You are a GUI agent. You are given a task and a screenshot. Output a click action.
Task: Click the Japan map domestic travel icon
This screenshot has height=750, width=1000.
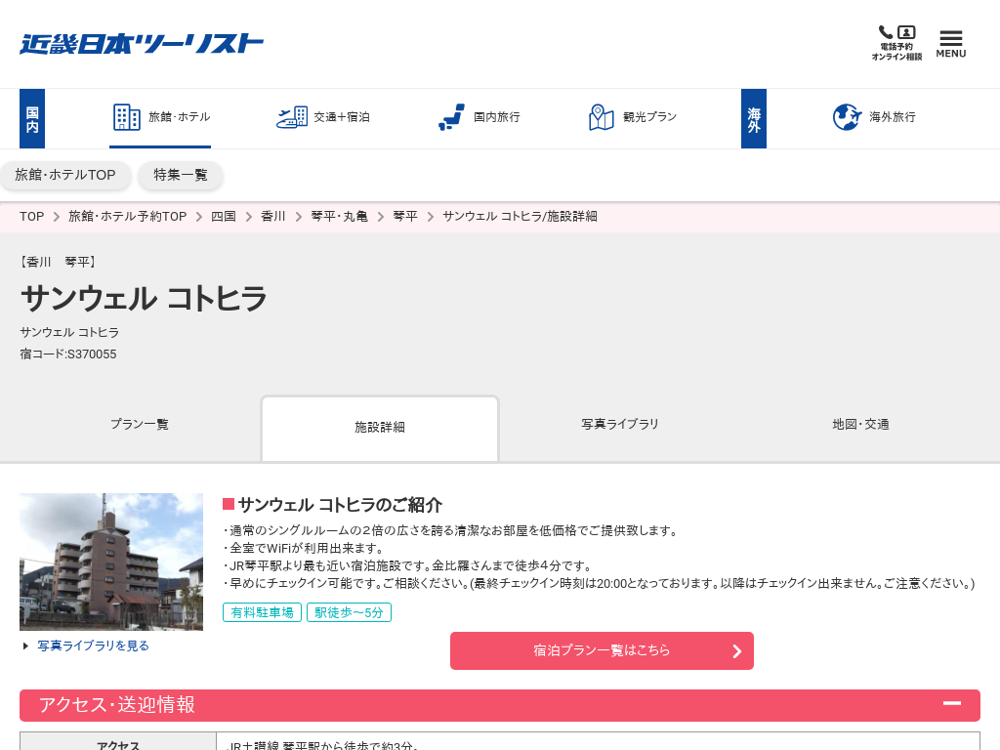pyautogui.click(x=451, y=117)
